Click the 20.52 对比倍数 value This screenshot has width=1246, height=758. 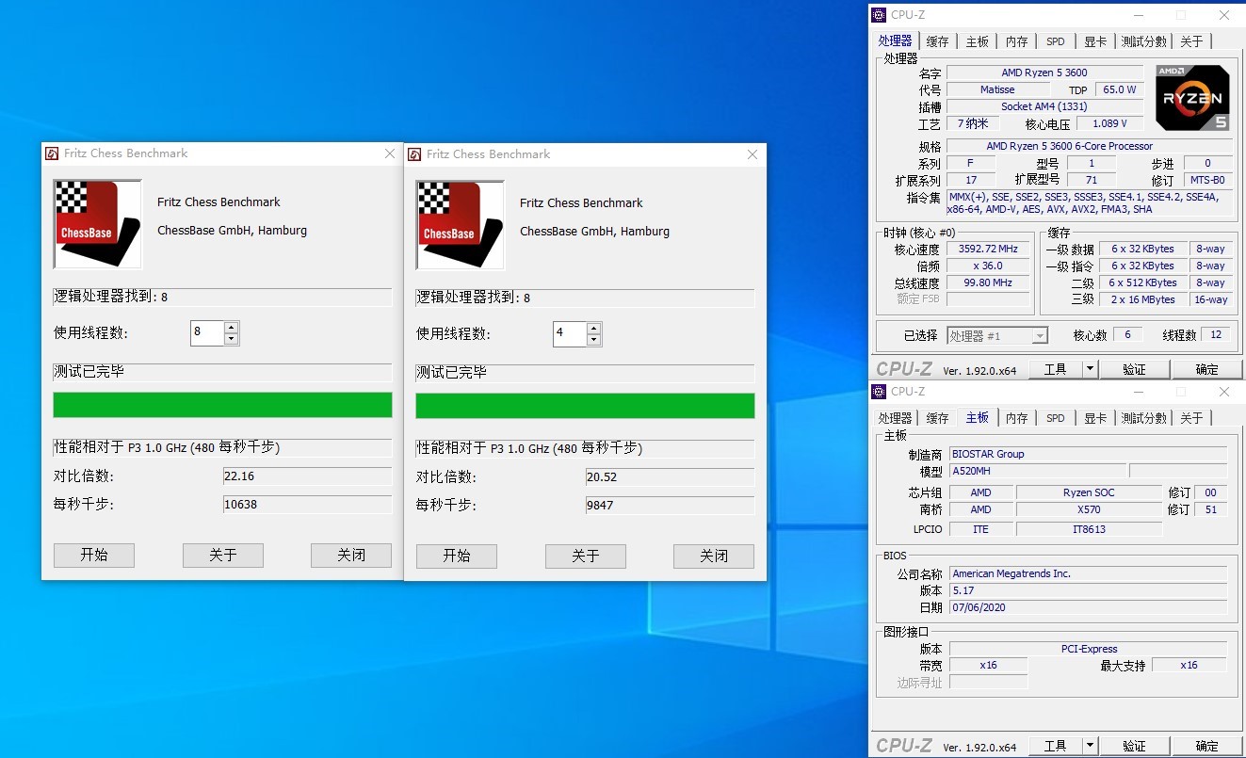coord(670,476)
